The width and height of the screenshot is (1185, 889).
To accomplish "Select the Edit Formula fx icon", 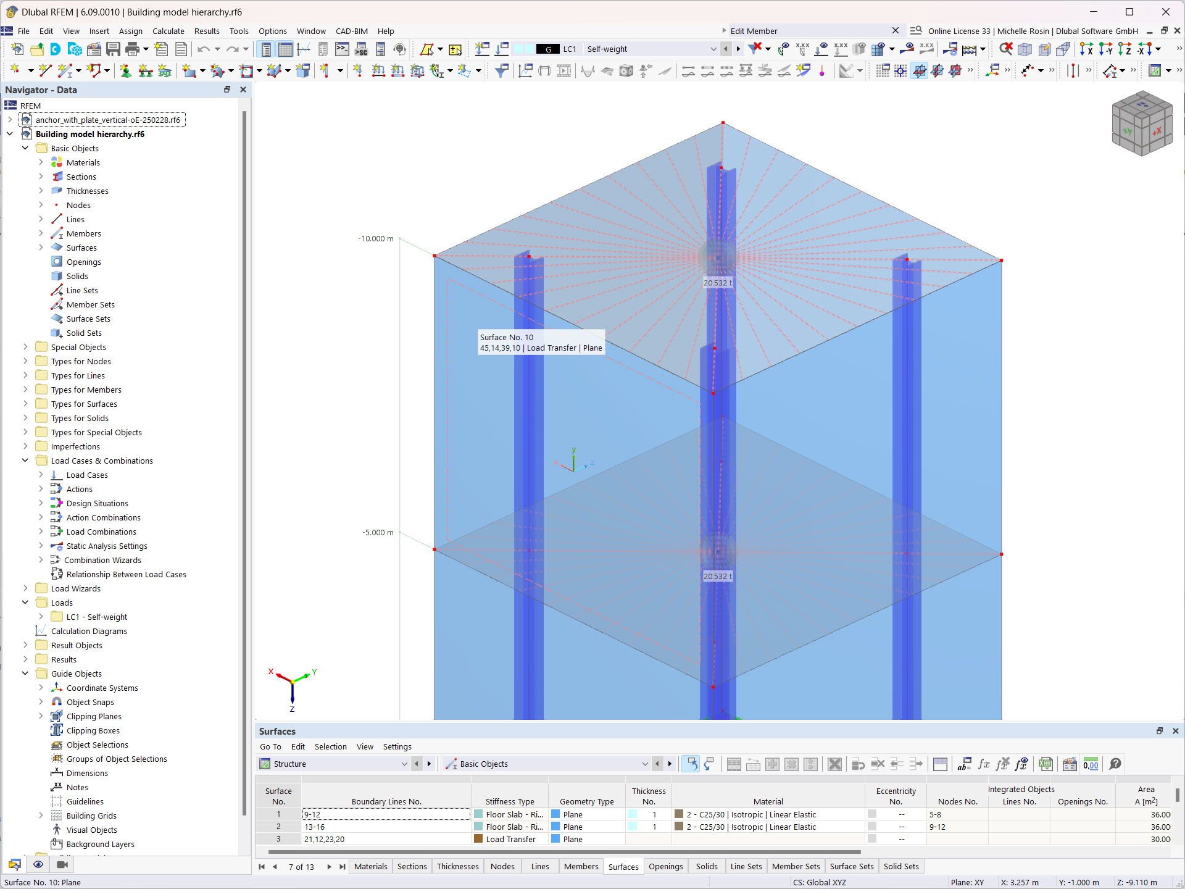I will click(x=984, y=764).
